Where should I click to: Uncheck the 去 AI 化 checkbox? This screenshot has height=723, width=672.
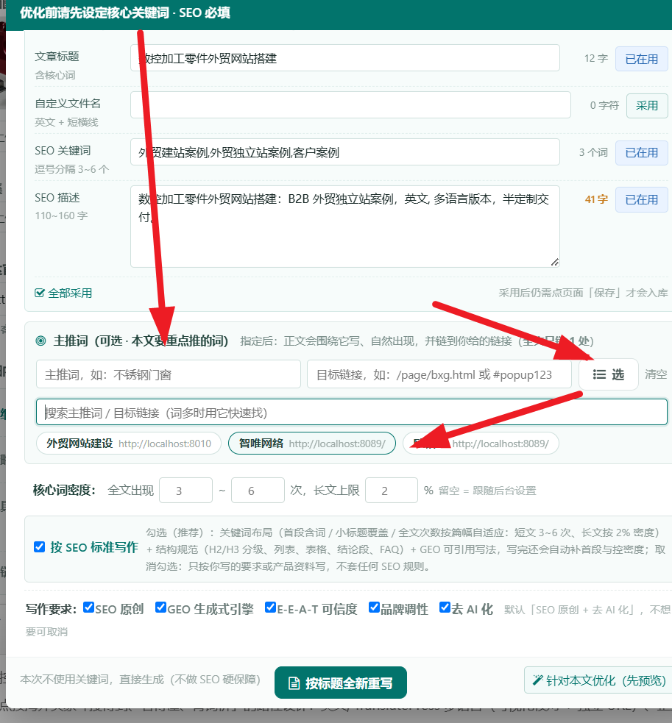click(445, 608)
